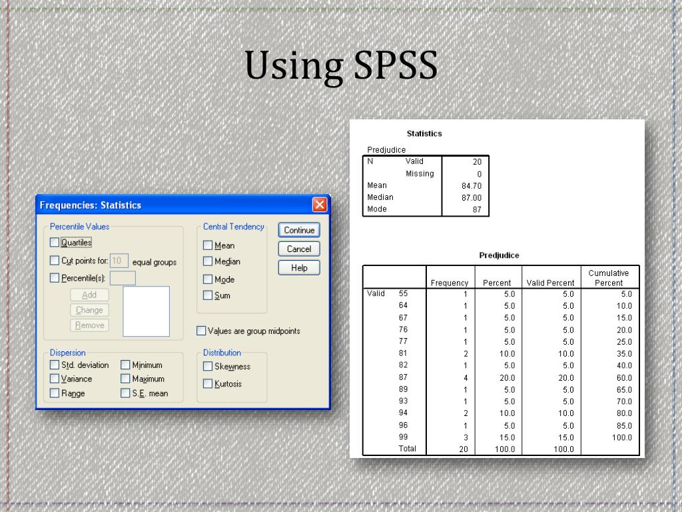The width and height of the screenshot is (682, 512).
Task: Select the row for value 87
Action: [x=501, y=377]
